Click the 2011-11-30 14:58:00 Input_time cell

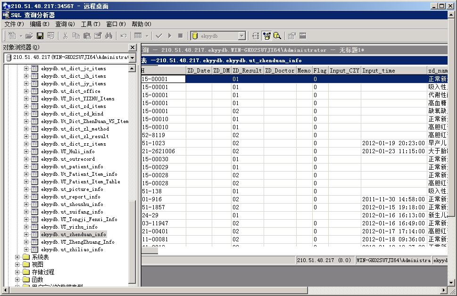pyautogui.click(x=394, y=199)
